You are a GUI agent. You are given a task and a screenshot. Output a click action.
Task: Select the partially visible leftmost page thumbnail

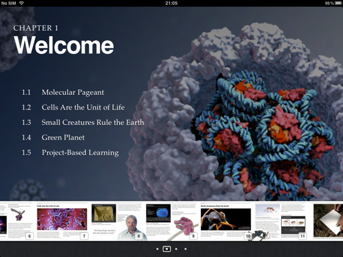(3, 221)
